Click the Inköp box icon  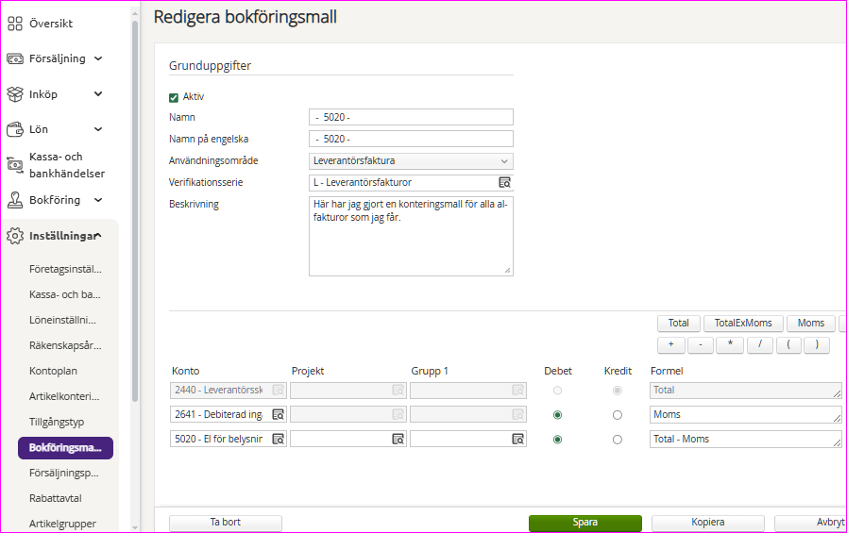tap(15, 94)
